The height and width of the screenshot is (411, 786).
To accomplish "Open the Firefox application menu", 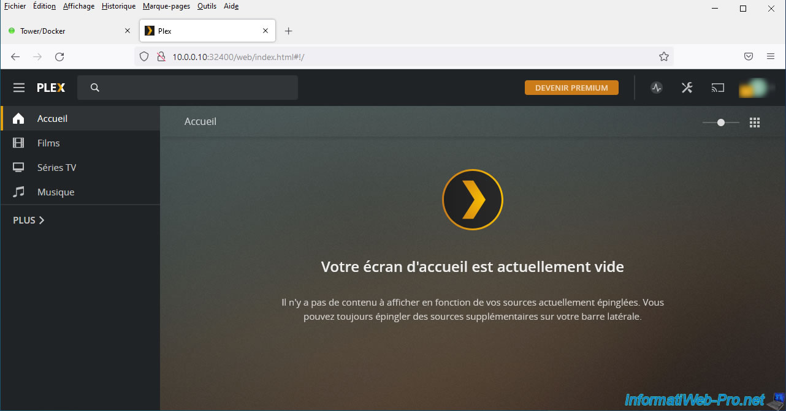I will tap(771, 56).
